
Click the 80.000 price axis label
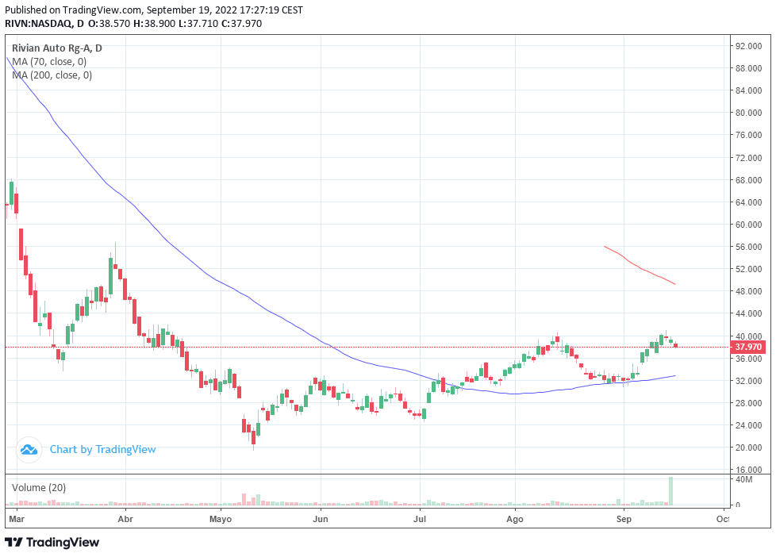click(x=748, y=113)
